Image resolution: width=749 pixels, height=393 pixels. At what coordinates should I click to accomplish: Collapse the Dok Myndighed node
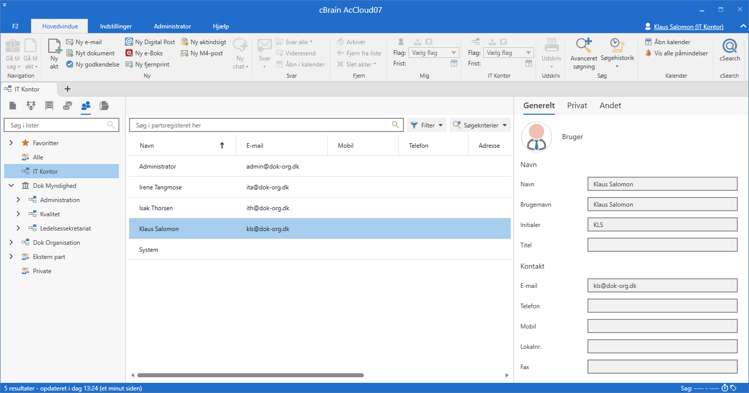click(11, 186)
